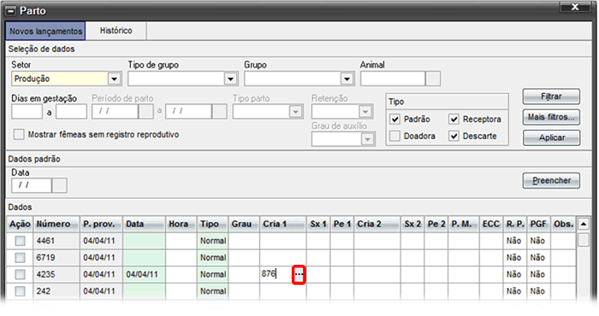Click PGF cell Não in row 242
The height and width of the screenshot is (316, 599).
click(538, 291)
